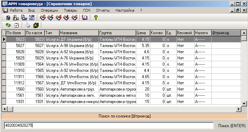Click the edit icon with red letter Т
The image size is (248, 132).
click(42, 18)
